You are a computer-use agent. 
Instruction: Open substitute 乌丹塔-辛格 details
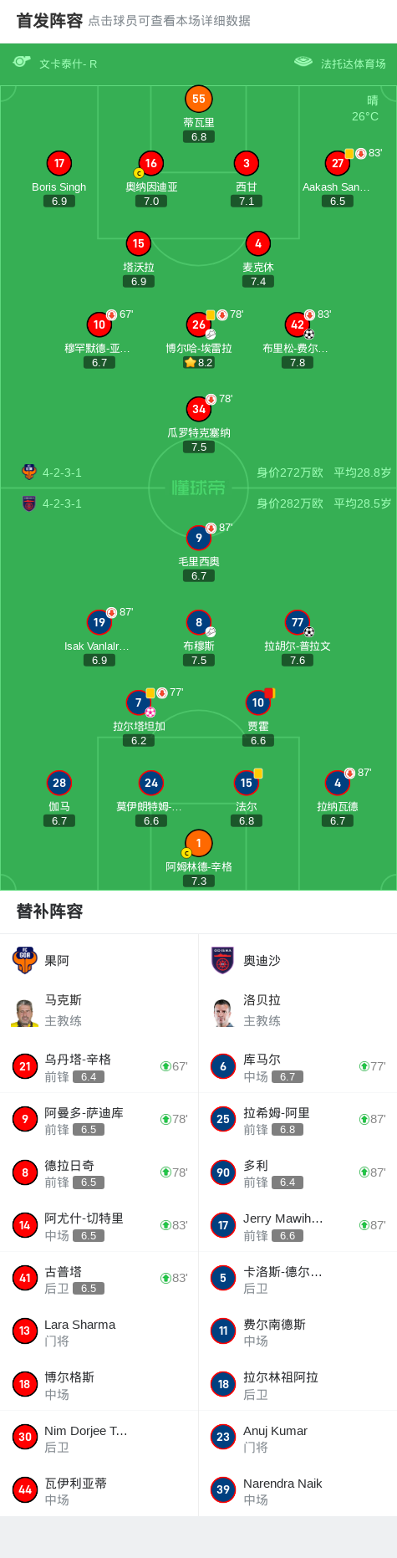[x=99, y=1066]
